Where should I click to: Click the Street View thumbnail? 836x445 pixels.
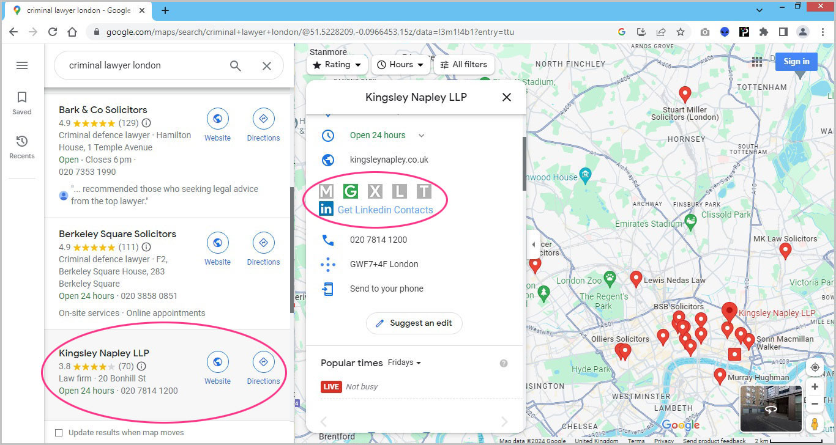point(771,408)
